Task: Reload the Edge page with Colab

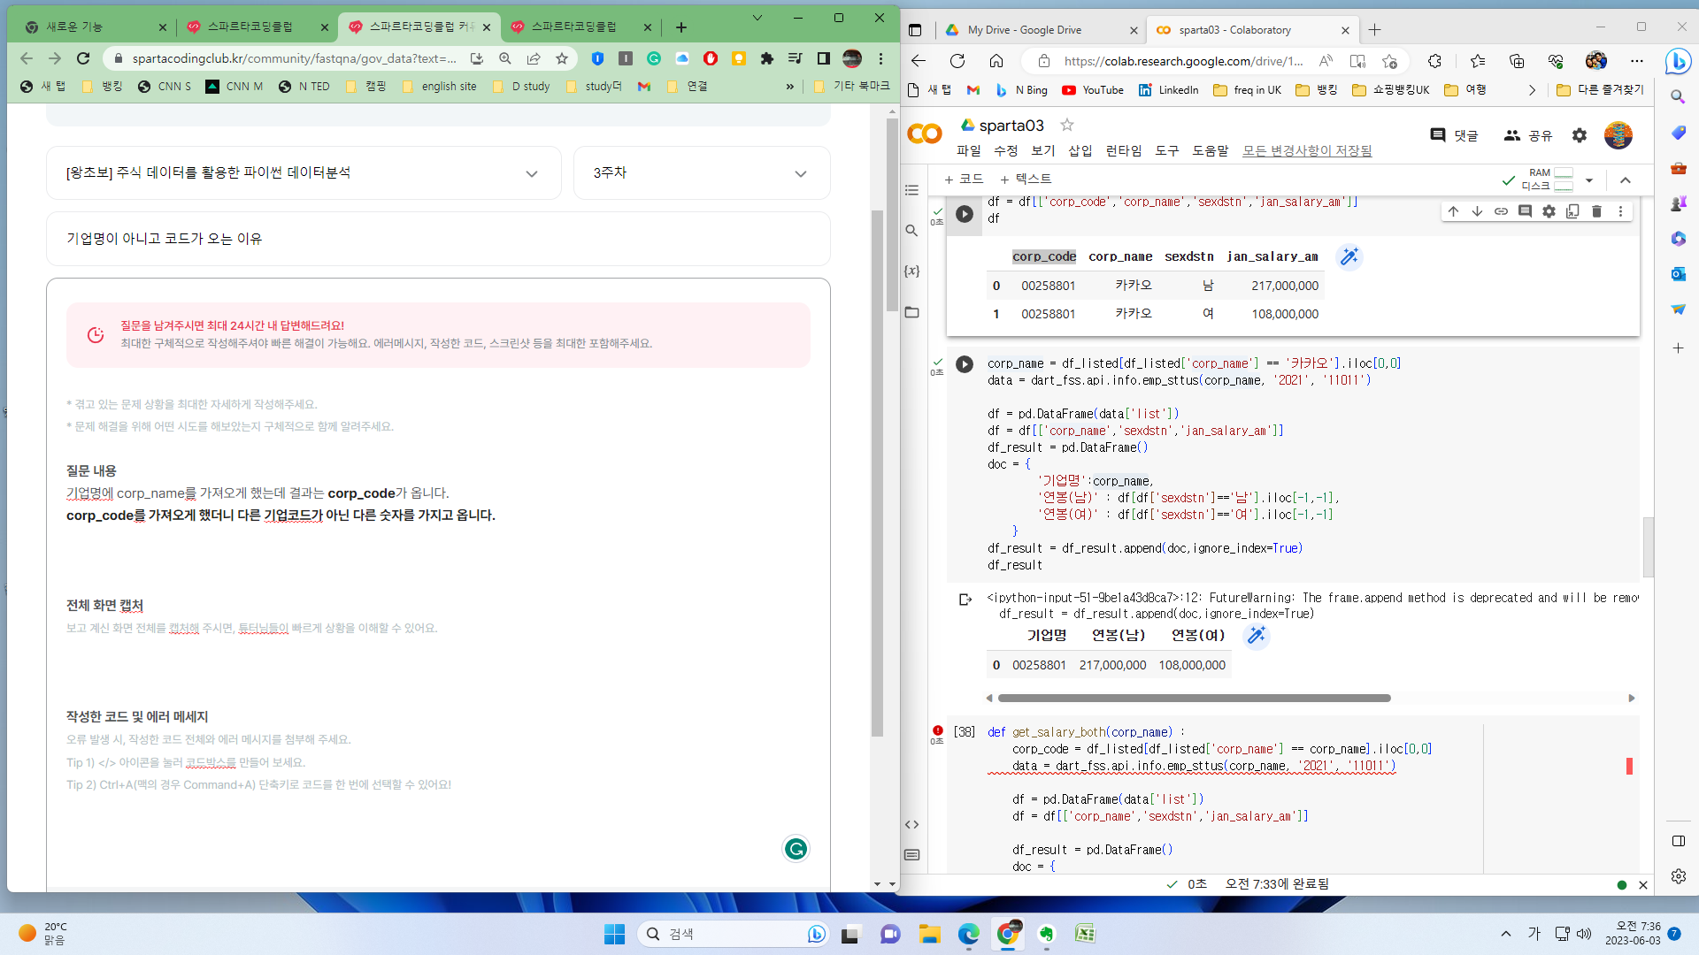Action: [957, 61]
